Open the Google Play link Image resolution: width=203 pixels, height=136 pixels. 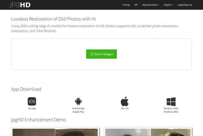[x=78, y=112]
